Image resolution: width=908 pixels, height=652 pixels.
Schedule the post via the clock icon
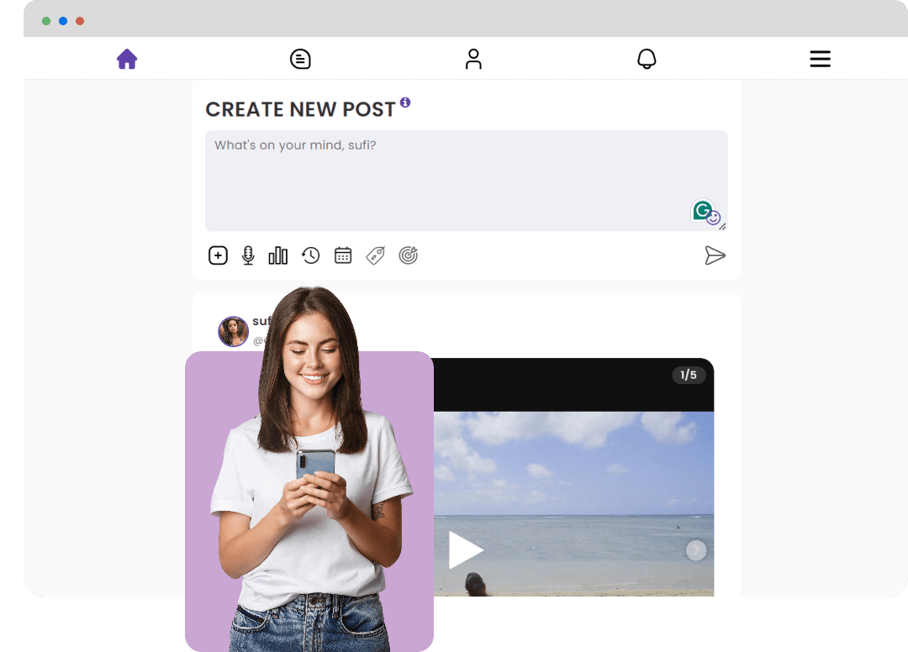[x=310, y=255]
